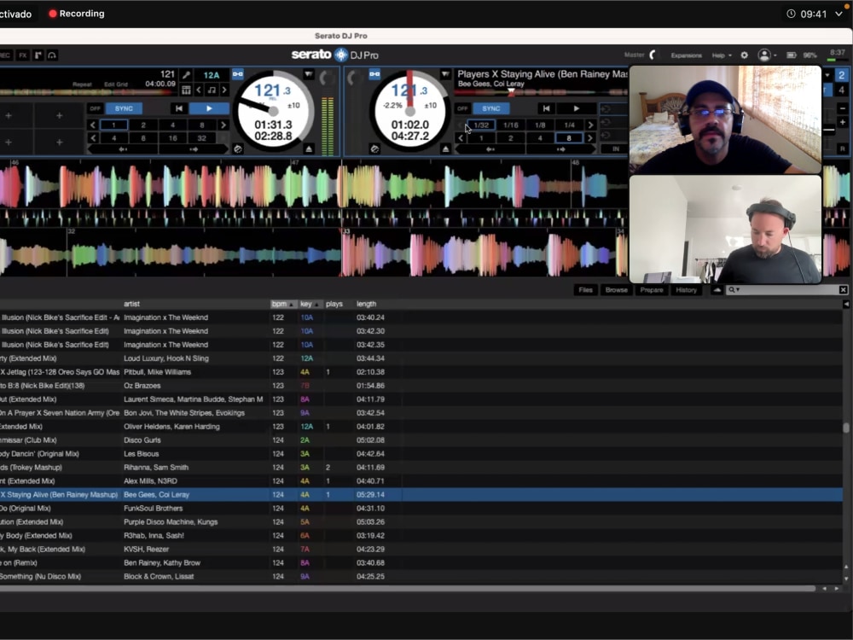
Task: Beat jump backward on left deck
Action: point(123,149)
